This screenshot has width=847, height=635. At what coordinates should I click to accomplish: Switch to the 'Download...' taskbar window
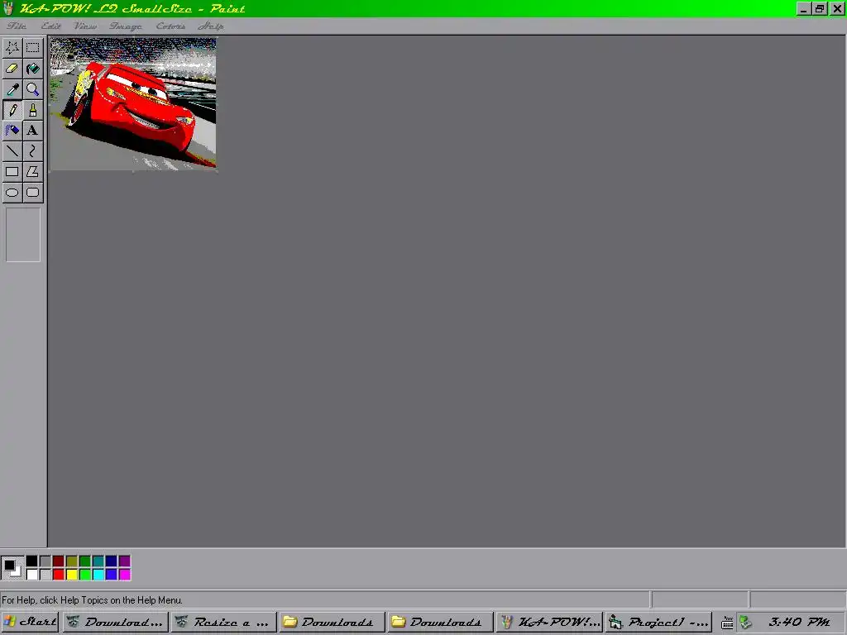[x=115, y=622]
